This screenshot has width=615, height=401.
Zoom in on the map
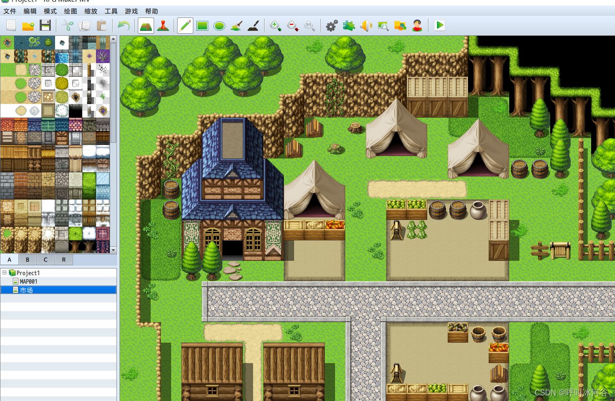coord(276,26)
